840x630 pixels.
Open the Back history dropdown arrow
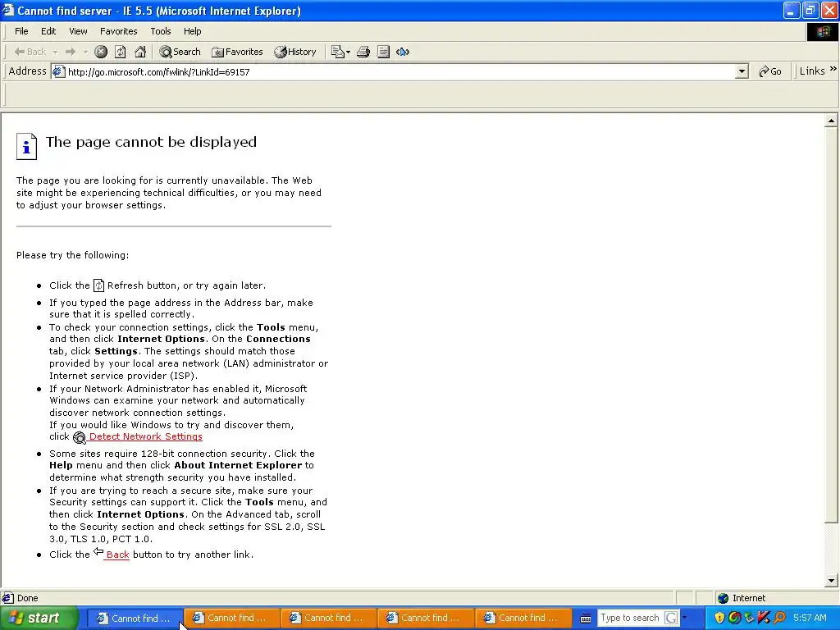[55, 52]
